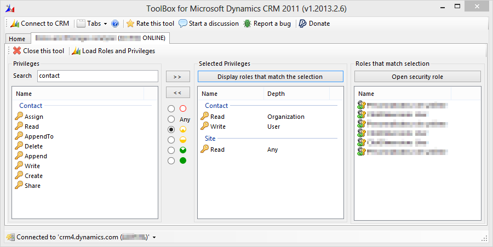Click Report a bug button

click(x=267, y=24)
